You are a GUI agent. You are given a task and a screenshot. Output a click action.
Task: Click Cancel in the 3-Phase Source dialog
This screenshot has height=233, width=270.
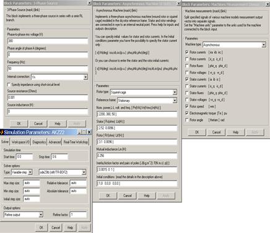coord(38,124)
